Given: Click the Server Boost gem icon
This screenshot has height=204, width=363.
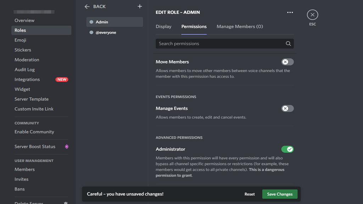Looking at the screenshot, I should point(67,146).
